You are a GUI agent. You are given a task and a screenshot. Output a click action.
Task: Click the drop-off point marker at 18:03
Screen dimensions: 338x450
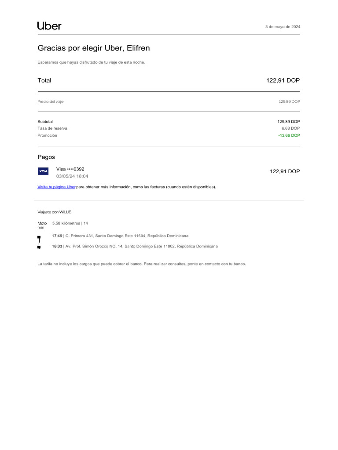coord(39,247)
